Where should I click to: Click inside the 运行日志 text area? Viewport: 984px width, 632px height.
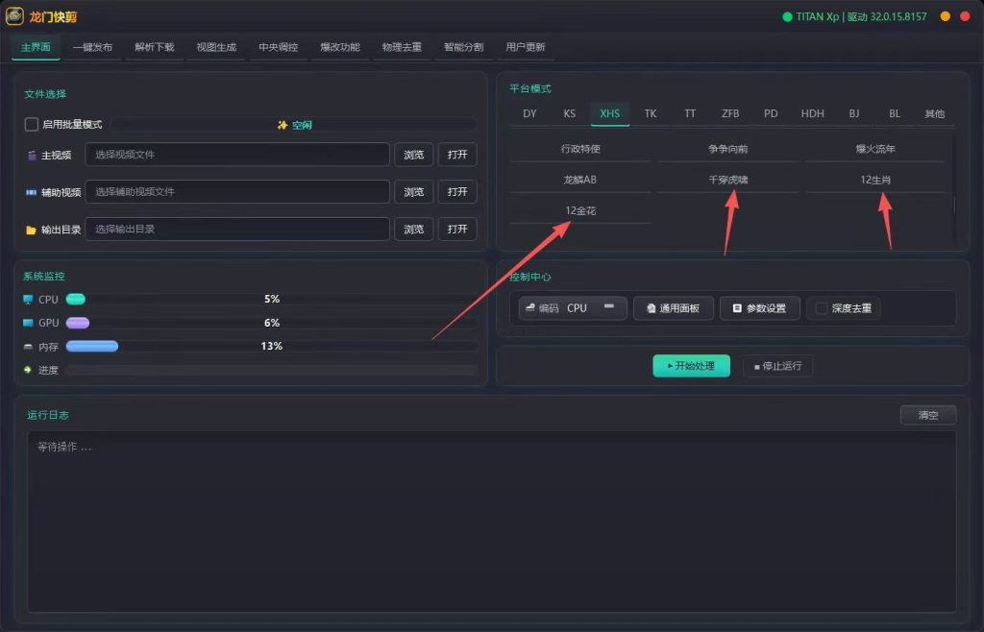click(492, 521)
